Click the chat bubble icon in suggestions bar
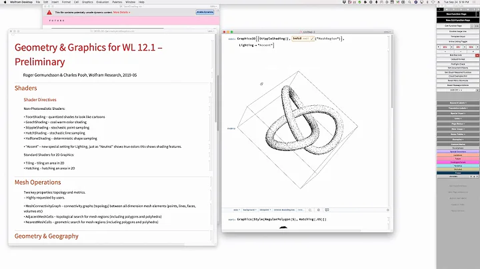This screenshot has height=269, width=480. click(x=327, y=210)
